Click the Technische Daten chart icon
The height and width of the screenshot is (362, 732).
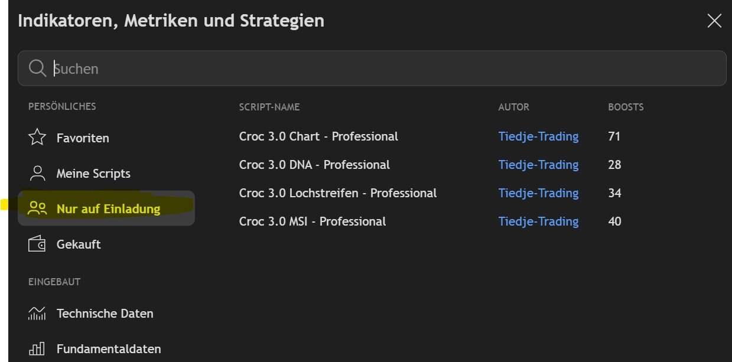pos(37,314)
